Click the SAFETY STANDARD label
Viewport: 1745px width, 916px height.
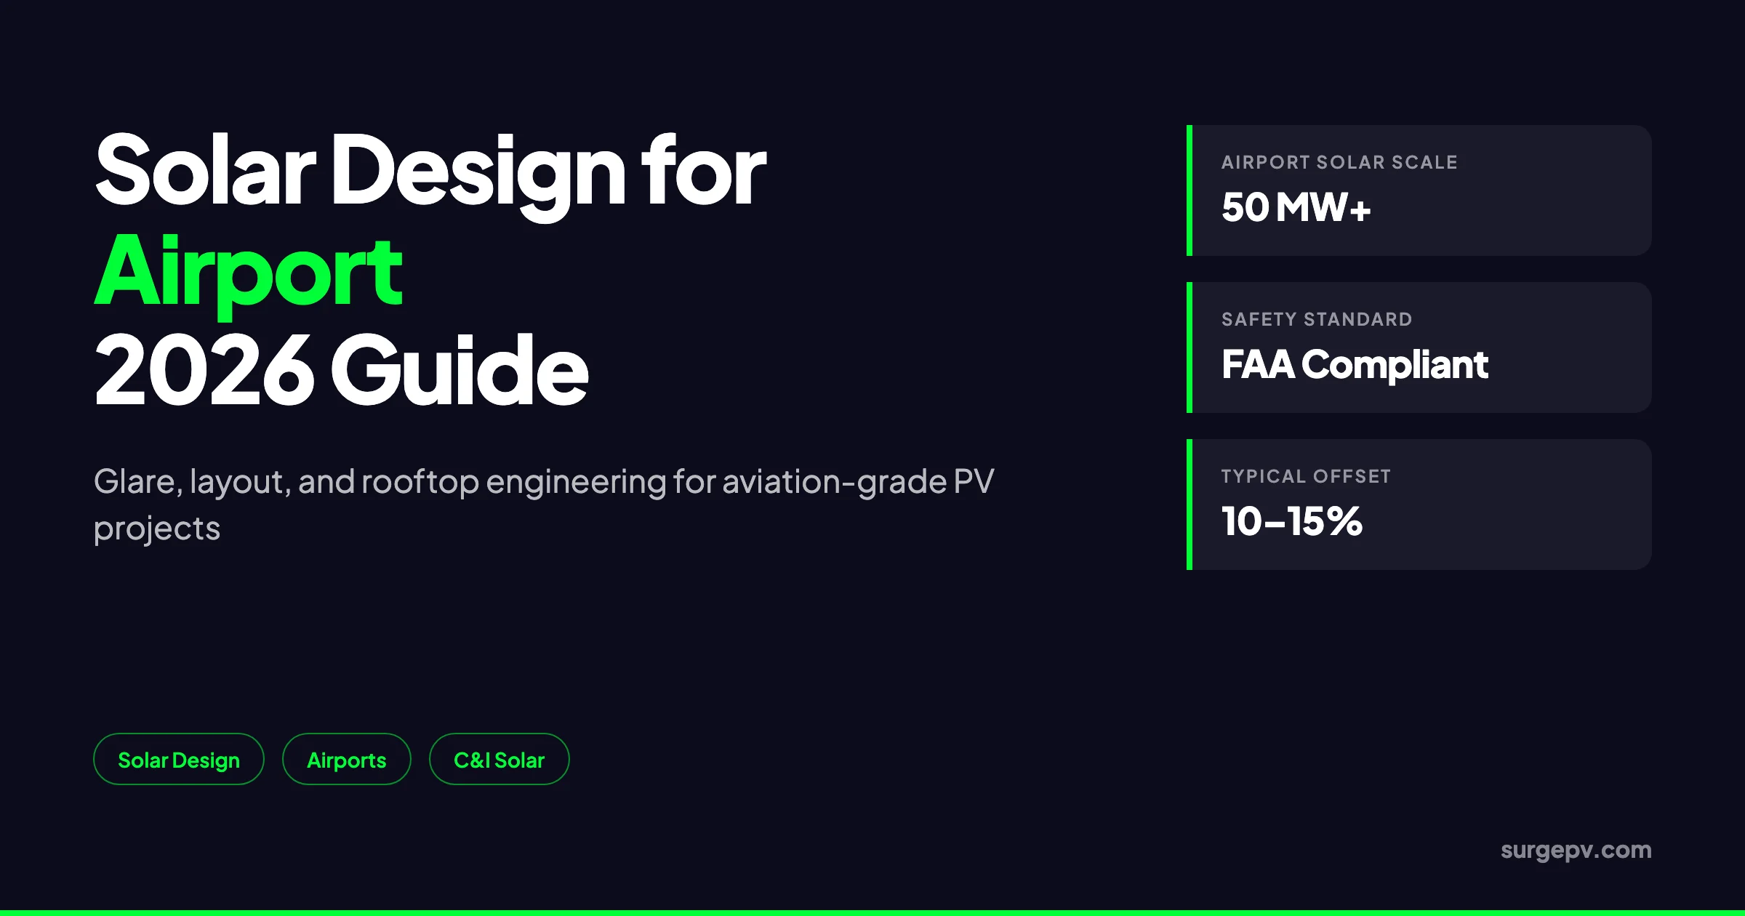coord(1317,319)
